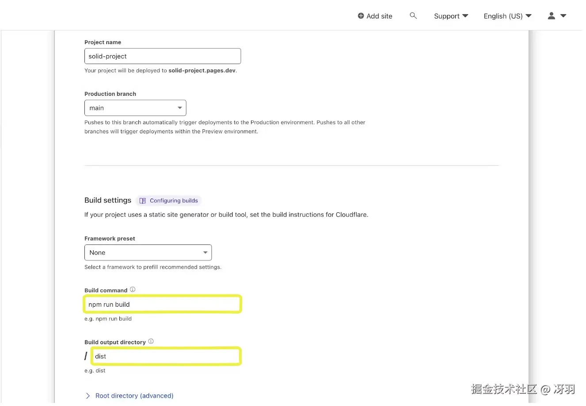Click the Add site button text
The width and height of the screenshot is (586, 406).
pyautogui.click(x=379, y=16)
